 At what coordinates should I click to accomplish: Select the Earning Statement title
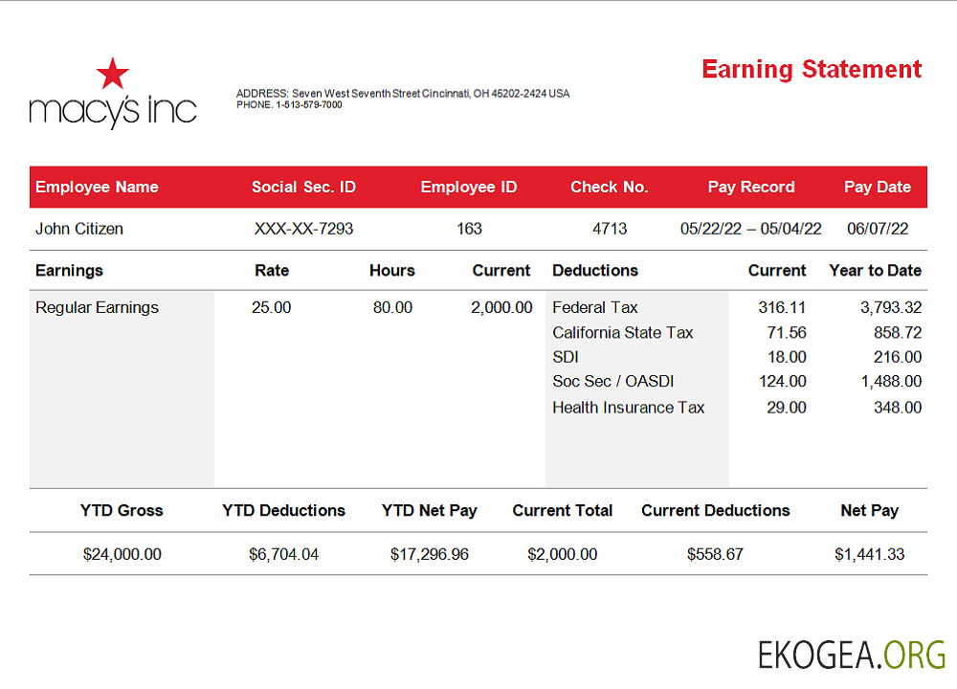812,70
